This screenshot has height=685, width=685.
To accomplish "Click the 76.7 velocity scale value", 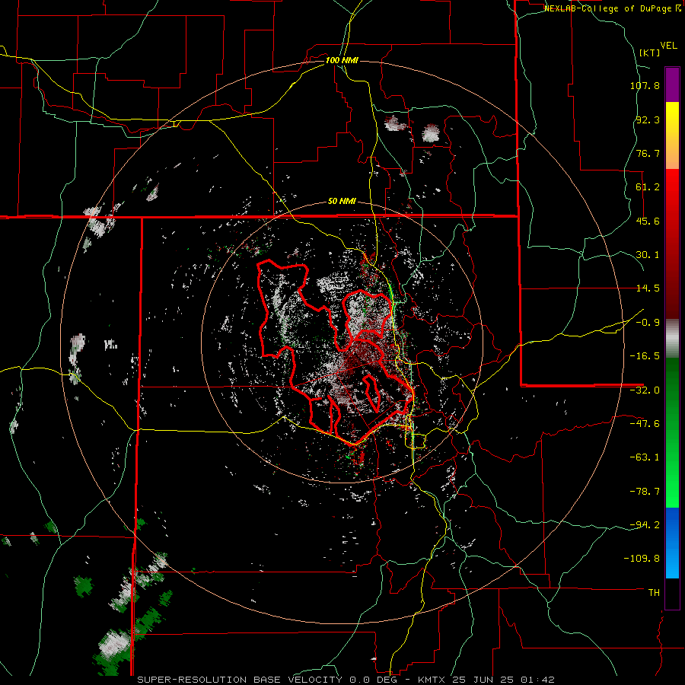I will (x=648, y=153).
